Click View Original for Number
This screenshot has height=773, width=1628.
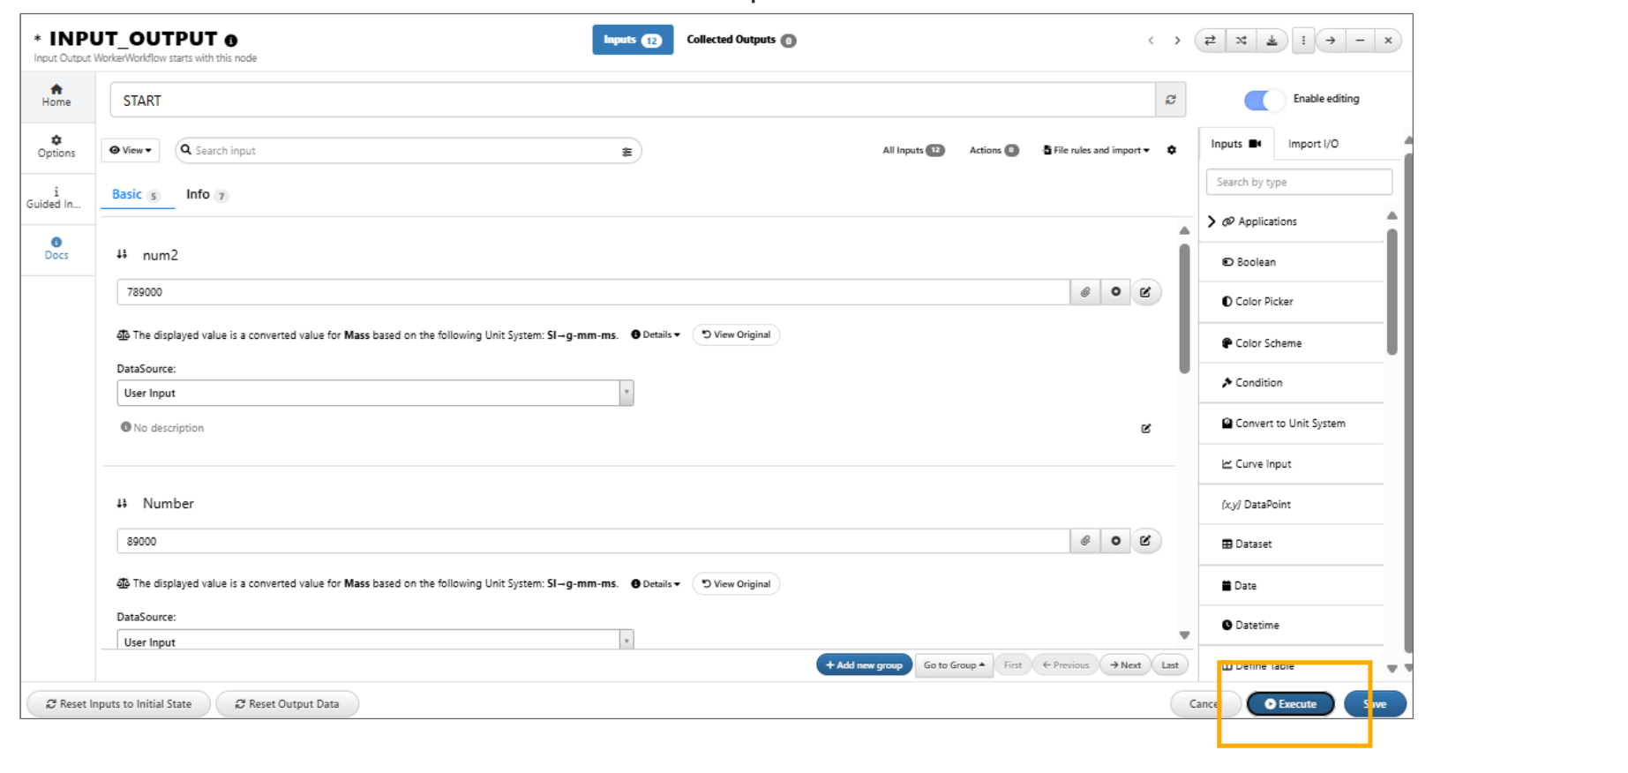[736, 584]
